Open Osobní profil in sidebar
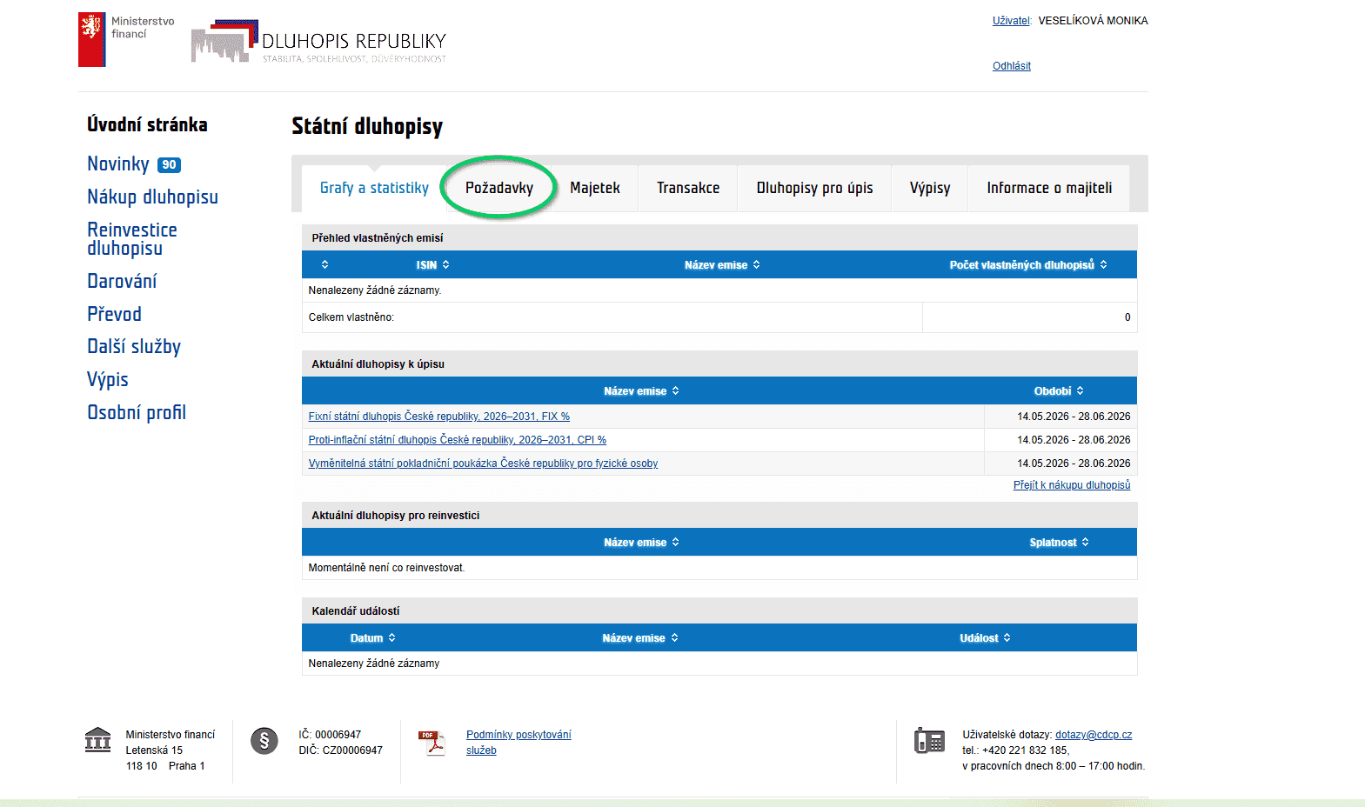 click(137, 412)
